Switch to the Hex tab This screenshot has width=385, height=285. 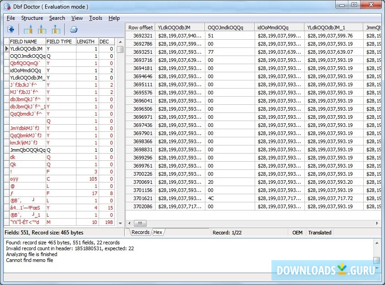[x=158, y=232]
